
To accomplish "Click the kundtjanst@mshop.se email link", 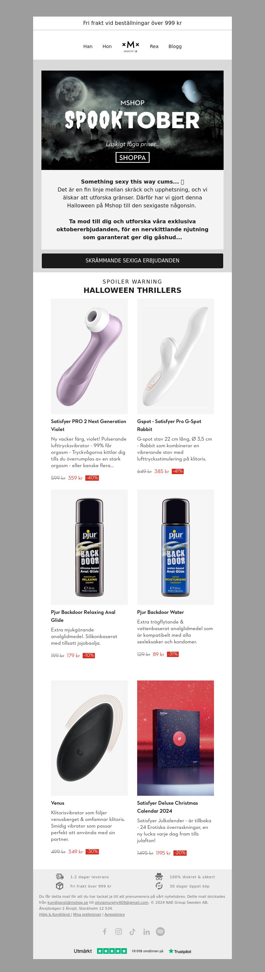I will 68,902.
